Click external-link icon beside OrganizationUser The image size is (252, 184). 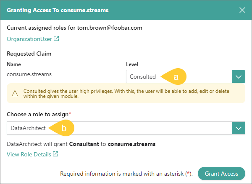[x=57, y=39]
